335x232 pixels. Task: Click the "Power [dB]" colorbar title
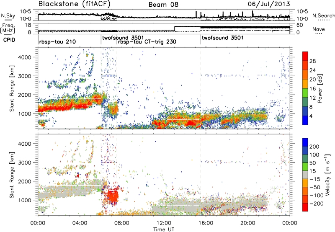coord(320,88)
